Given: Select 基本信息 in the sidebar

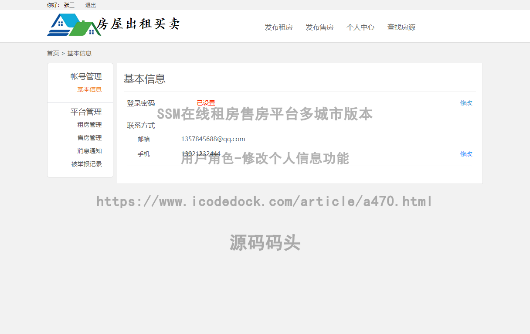Looking at the screenshot, I should coord(89,89).
